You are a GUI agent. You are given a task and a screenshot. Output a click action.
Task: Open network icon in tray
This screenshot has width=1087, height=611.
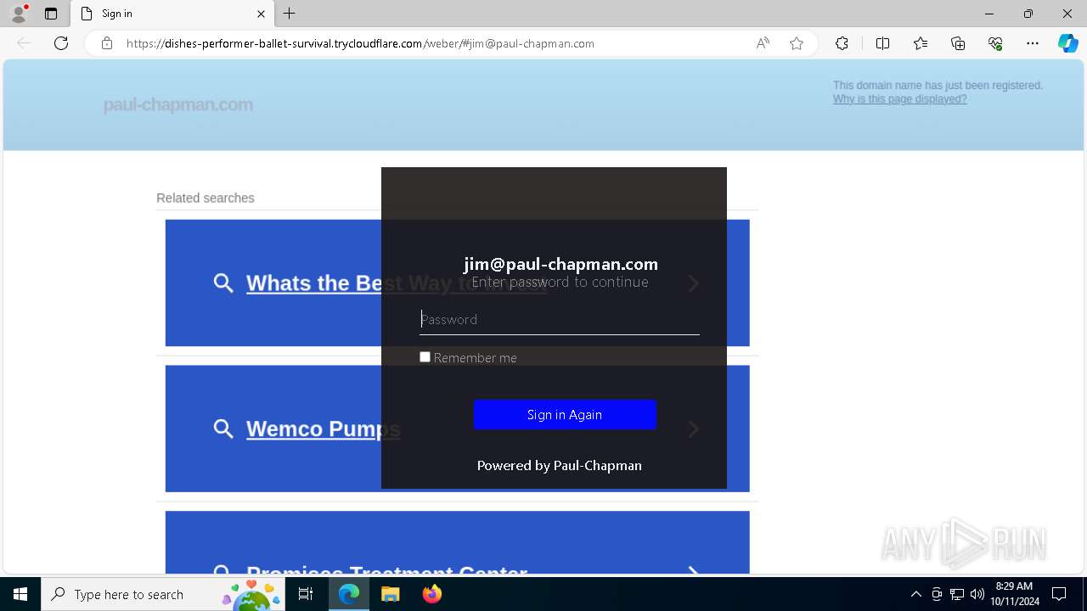(957, 594)
